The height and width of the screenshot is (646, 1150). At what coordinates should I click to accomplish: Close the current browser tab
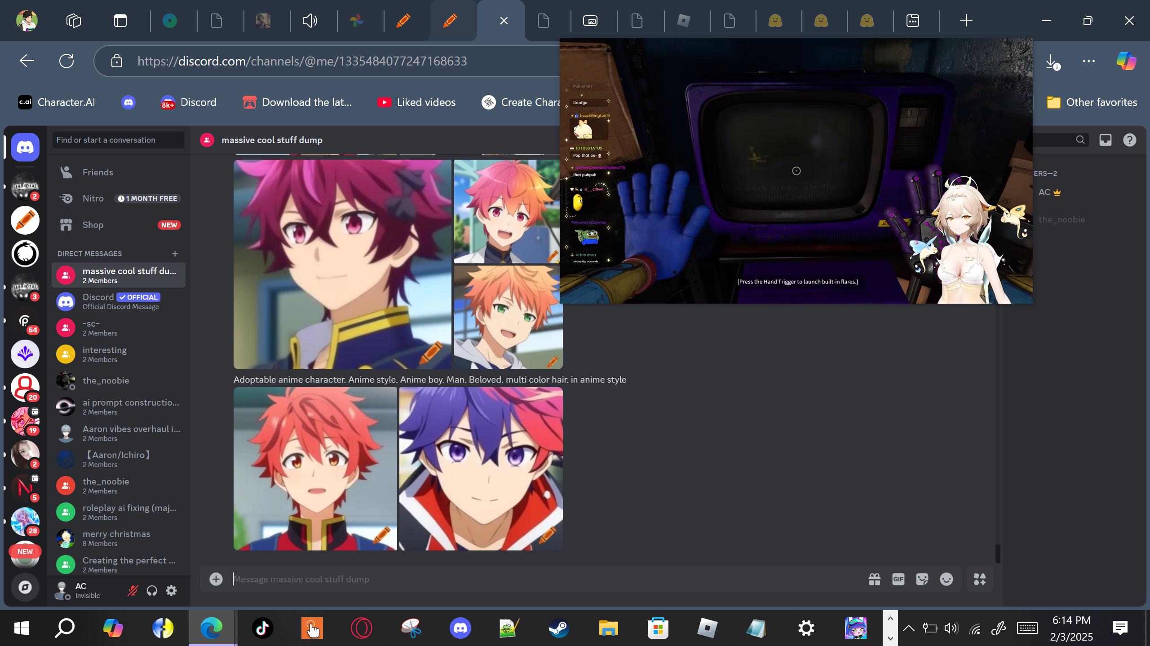pos(504,21)
